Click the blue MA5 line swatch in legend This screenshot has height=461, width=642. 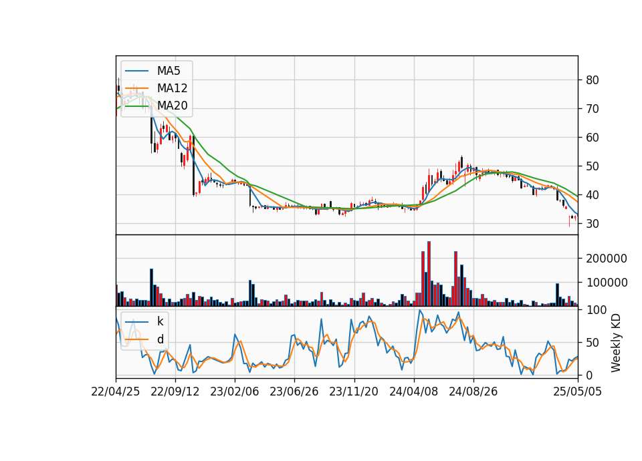click(136, 71)
